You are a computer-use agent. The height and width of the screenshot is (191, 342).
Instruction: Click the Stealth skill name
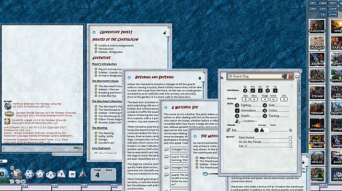[x=245, y=116]
